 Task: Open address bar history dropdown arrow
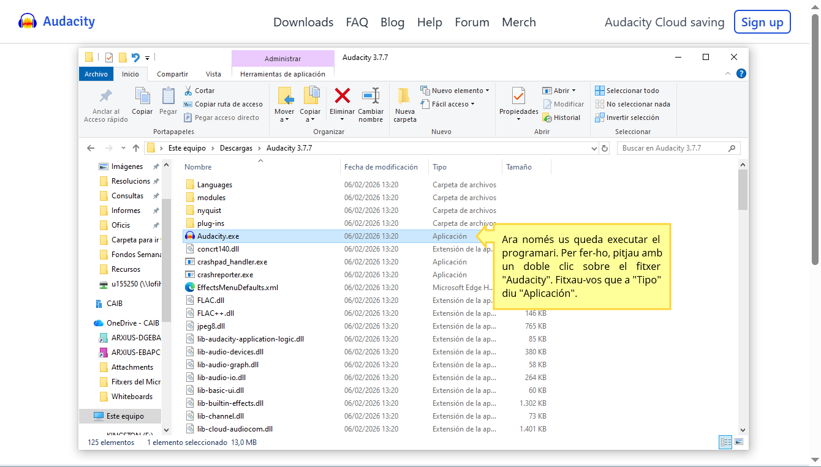pos(594,148)
